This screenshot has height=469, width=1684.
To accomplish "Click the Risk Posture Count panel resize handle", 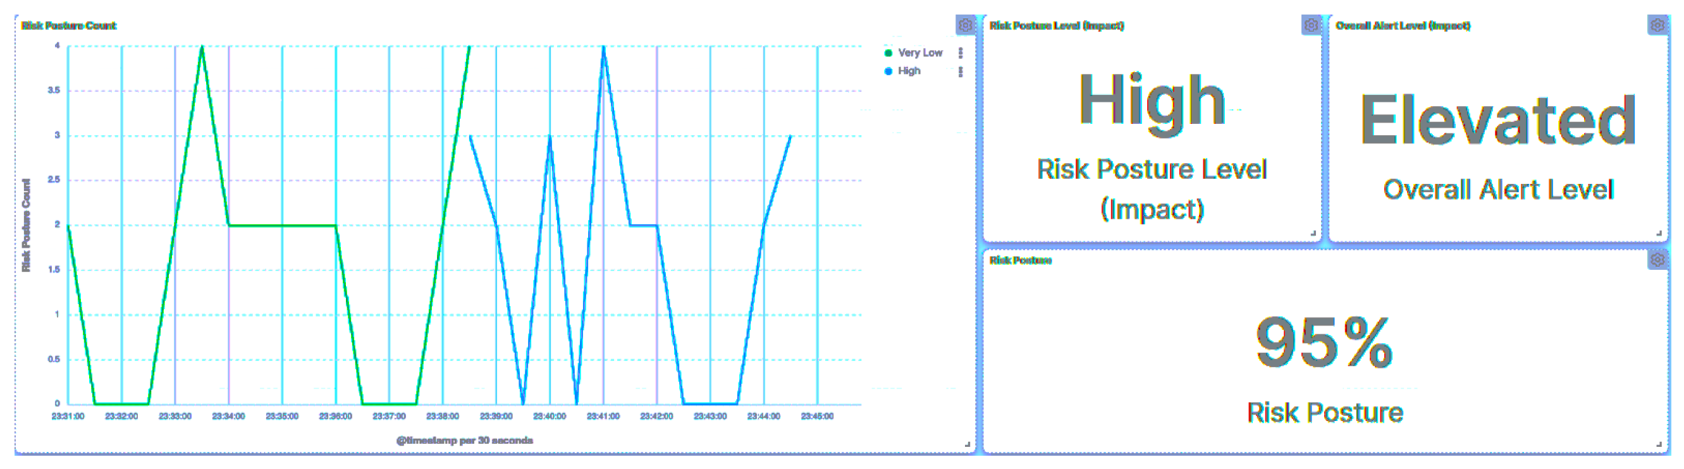I will tap(968, 444).
